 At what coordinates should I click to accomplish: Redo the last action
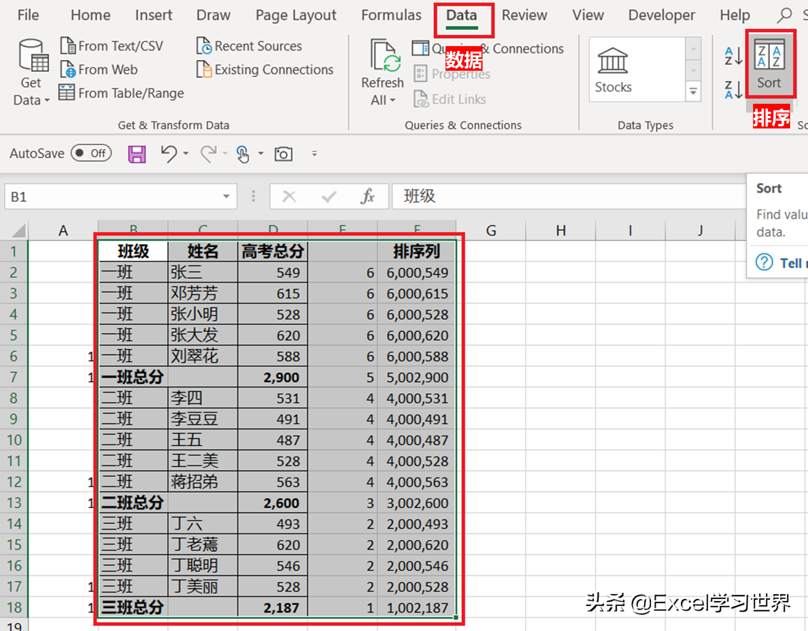coord(208,154)
